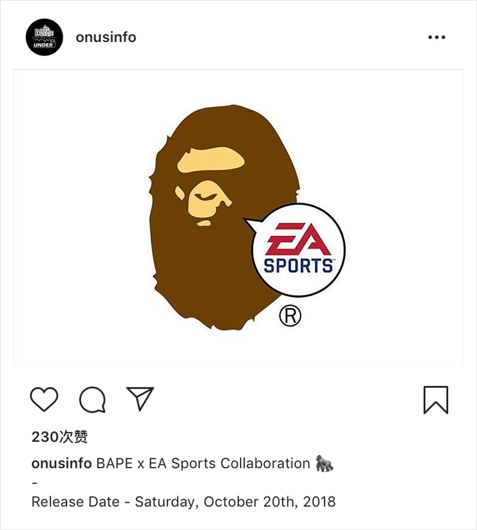Tap the SPORTS text inside the EA logo
The image size is (477, 530).
tap(298, 266)
